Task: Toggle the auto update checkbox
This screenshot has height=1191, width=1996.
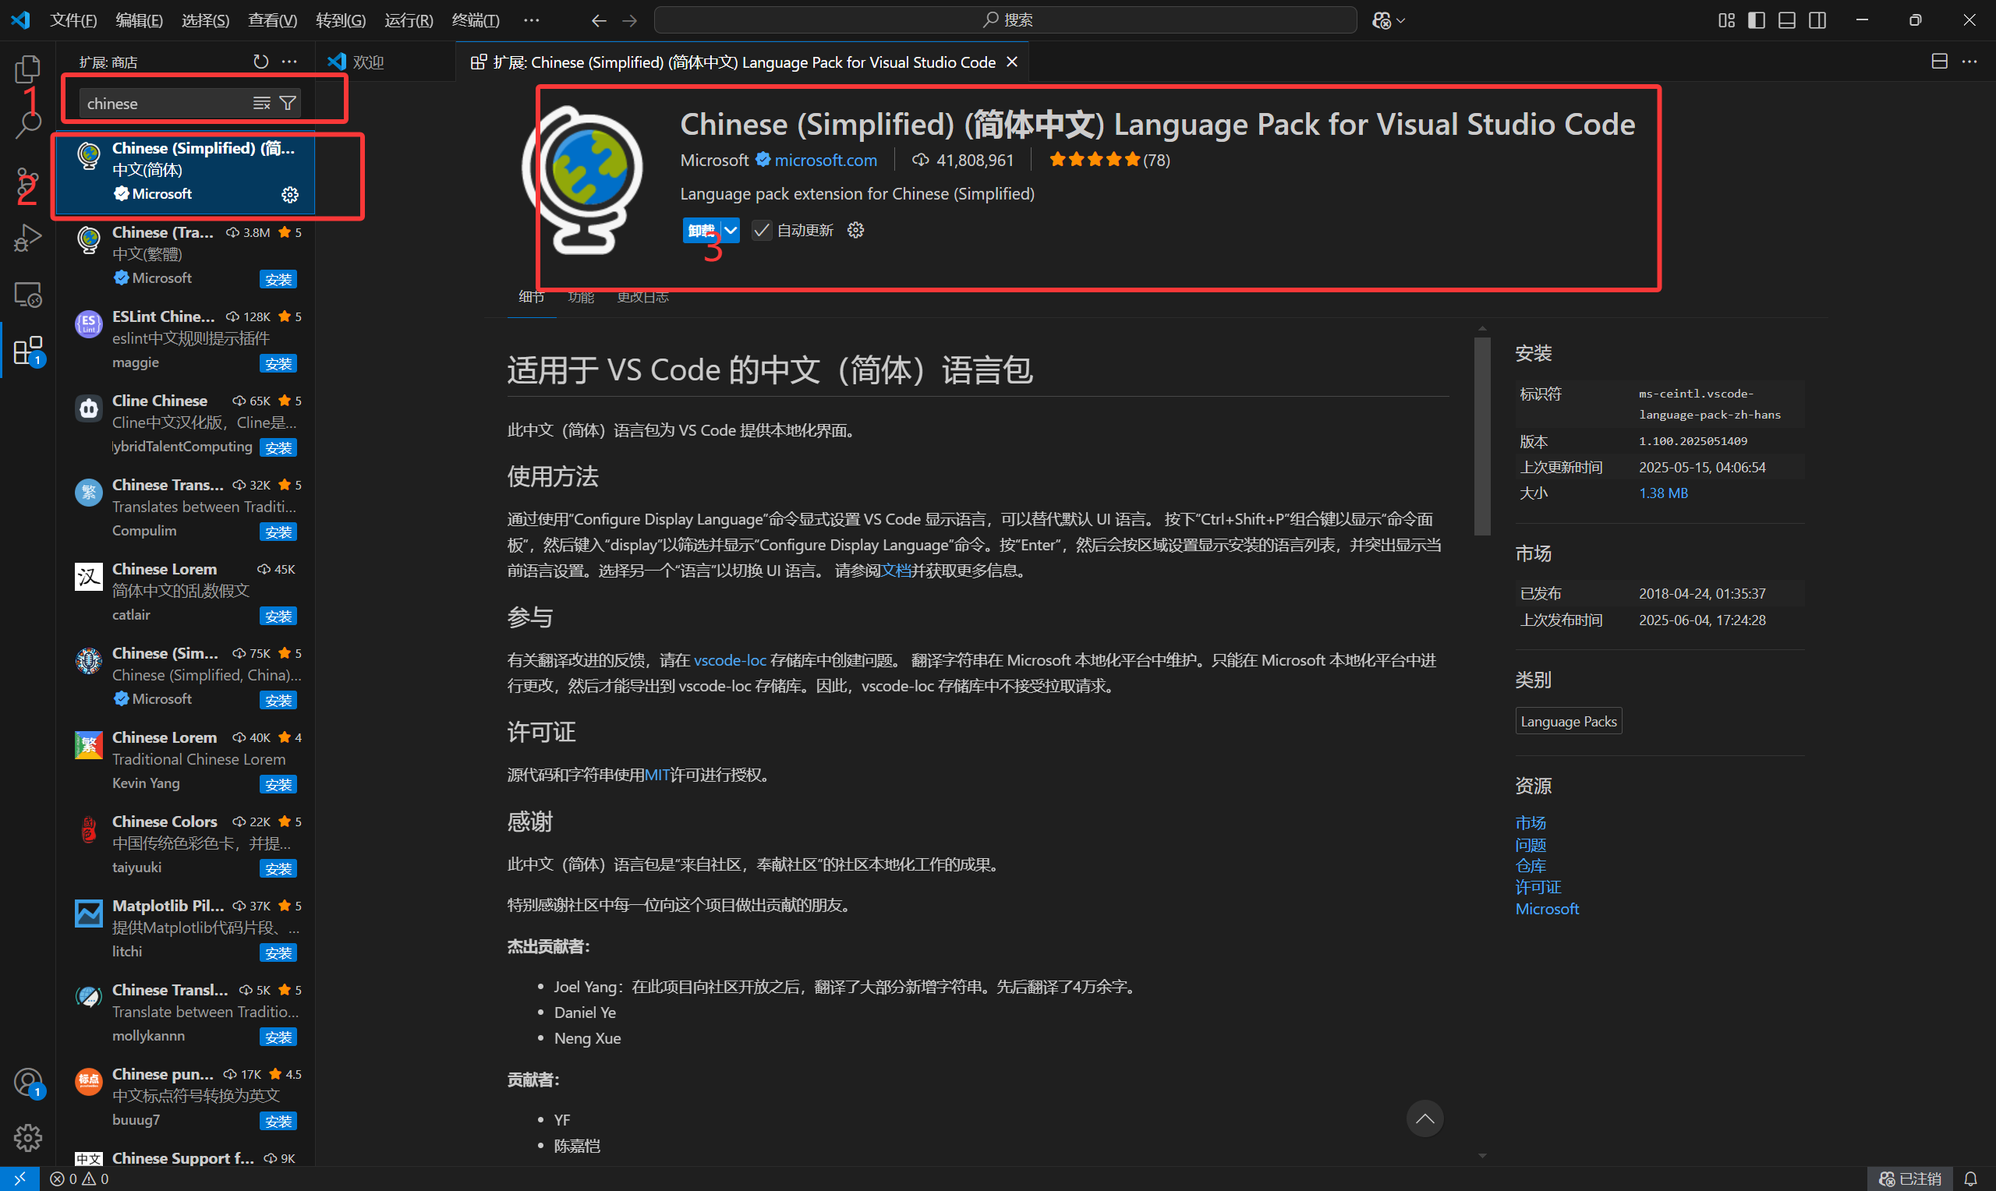Action: pyautogui.click(x=761, y=231)
